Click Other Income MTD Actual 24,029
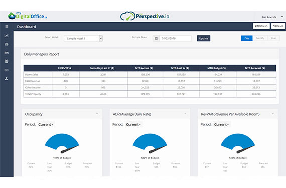Image resolution: width=286 pixels, height=188 pixels. (x=145, y=88)
